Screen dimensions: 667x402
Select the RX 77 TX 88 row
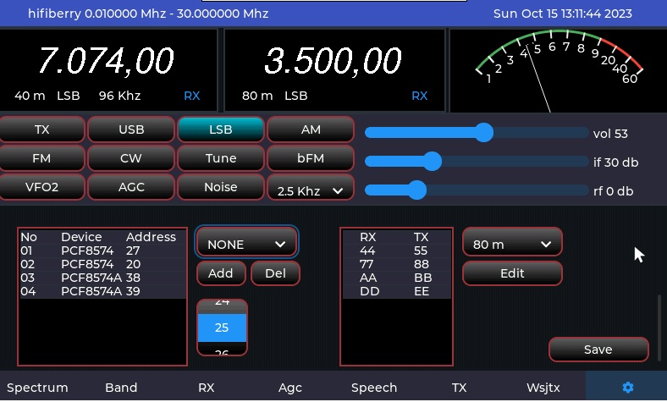coord(396,264)
